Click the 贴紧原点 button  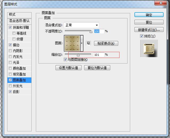tap(106, 43)
